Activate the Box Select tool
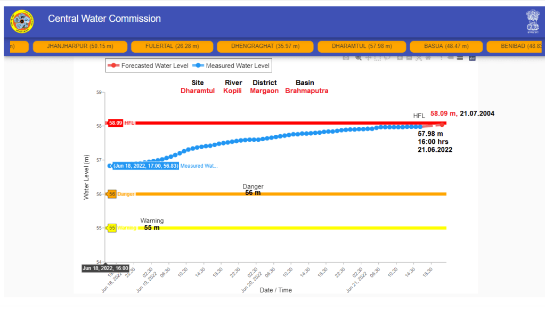This screenshot has width=545, height=310. [378, 58]
